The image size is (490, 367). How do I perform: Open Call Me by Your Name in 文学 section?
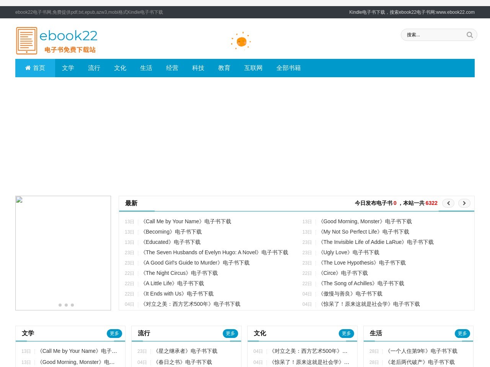coord(77,351)
